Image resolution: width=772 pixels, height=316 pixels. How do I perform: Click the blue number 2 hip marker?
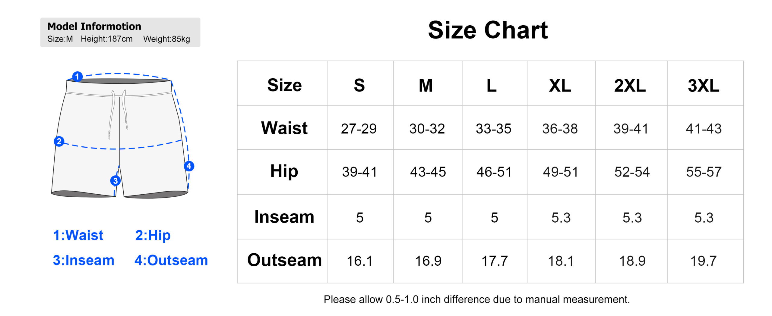(59, 141)
